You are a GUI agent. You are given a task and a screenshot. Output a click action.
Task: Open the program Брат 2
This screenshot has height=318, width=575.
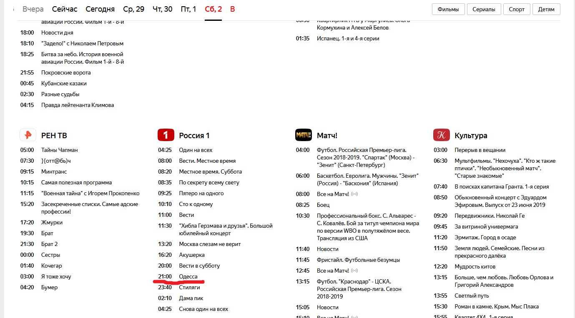click(50, 244)
